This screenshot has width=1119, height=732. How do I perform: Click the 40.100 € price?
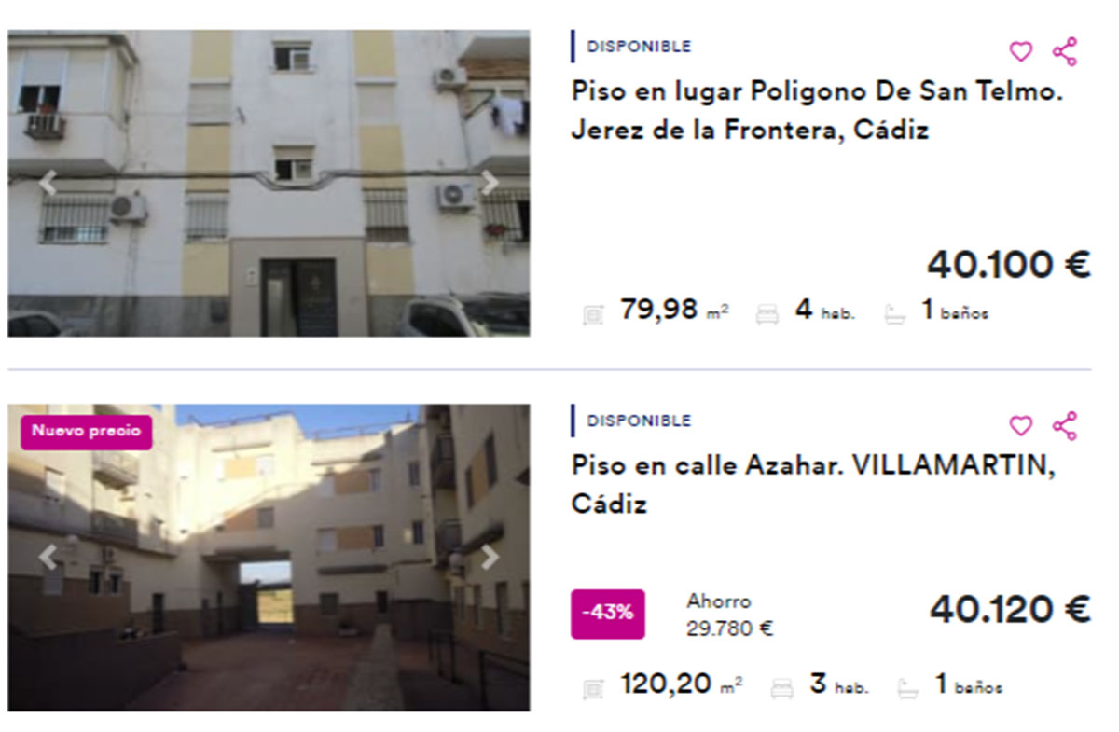1008,265
